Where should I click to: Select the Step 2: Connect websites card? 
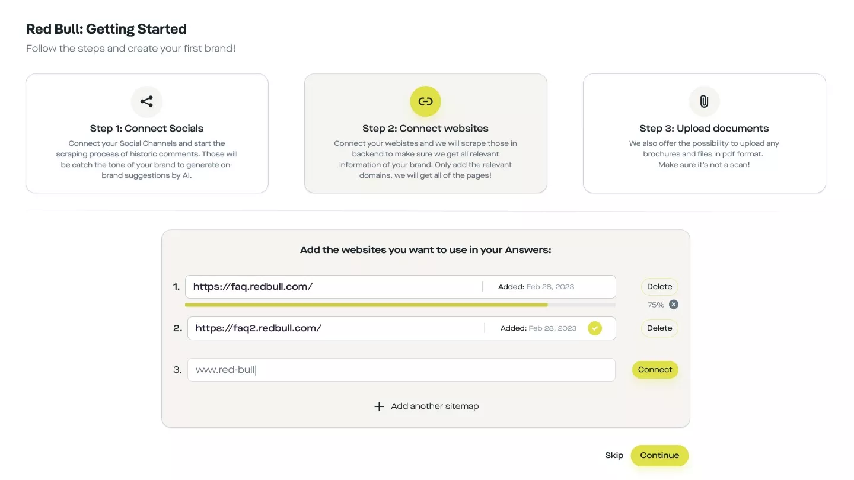(425, 133)
